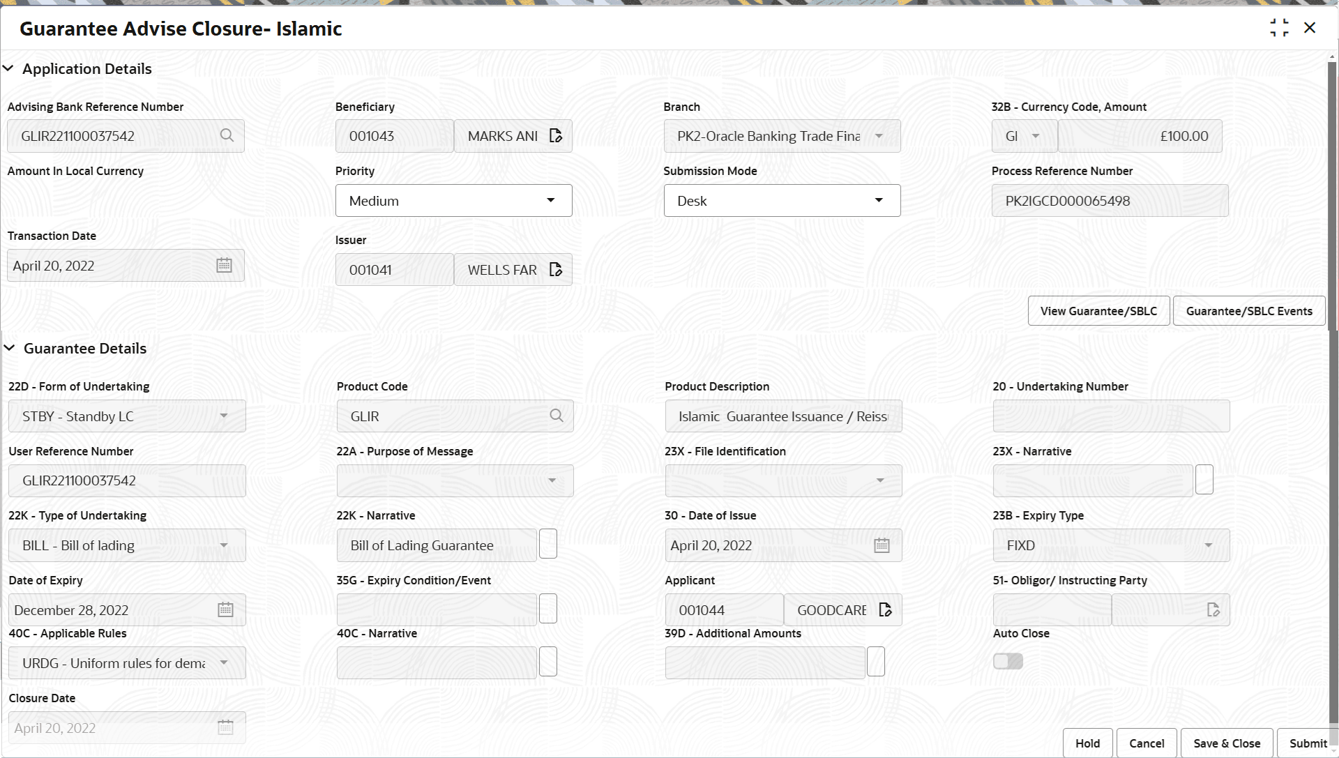Click the View Guarantee/SBLC button

(1098, 311)
